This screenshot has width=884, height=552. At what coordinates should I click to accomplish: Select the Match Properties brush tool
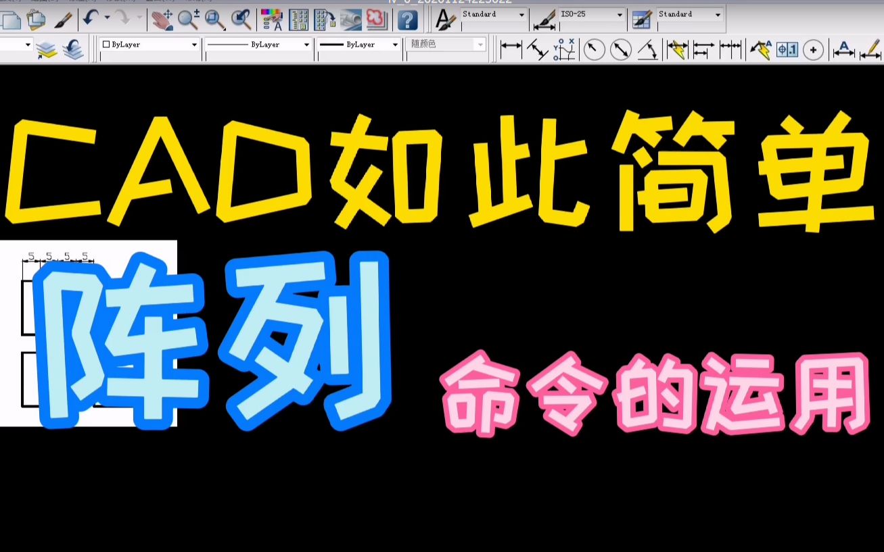click(62, 20)
